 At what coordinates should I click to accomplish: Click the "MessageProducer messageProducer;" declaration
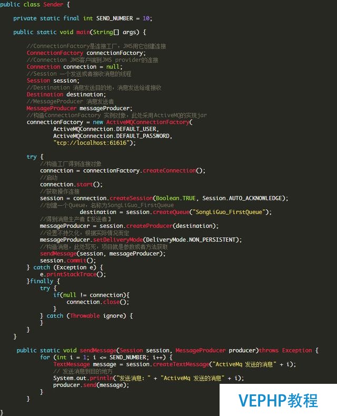click(x=80, y=108)
